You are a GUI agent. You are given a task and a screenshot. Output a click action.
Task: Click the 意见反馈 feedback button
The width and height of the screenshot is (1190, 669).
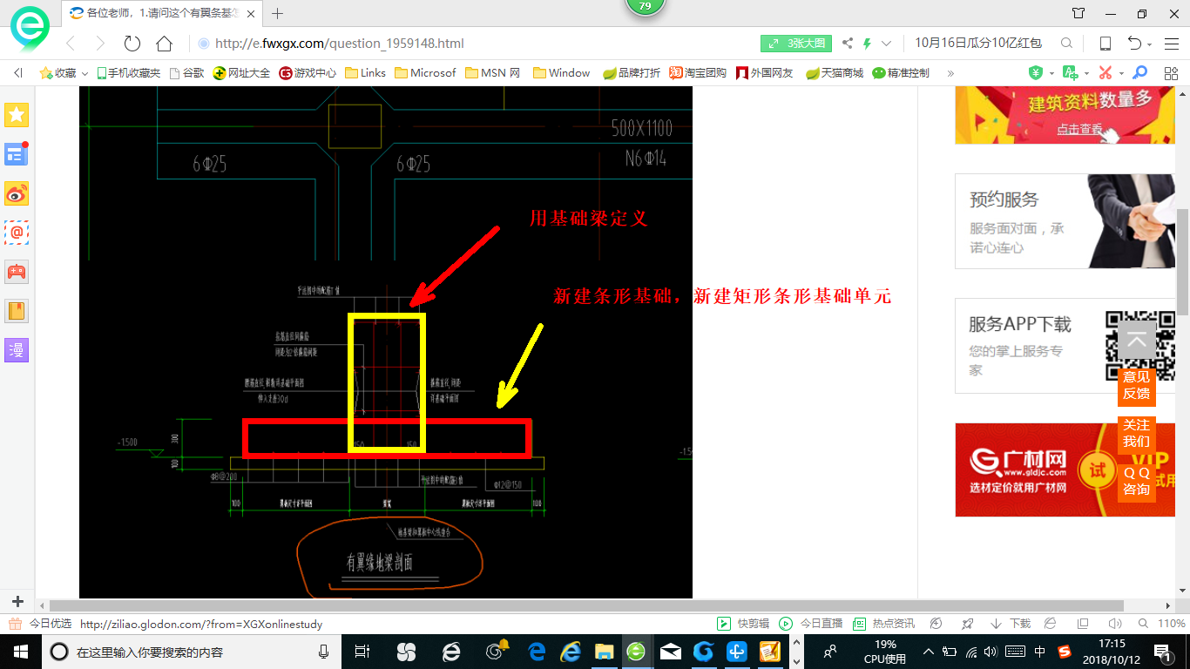1137,386
